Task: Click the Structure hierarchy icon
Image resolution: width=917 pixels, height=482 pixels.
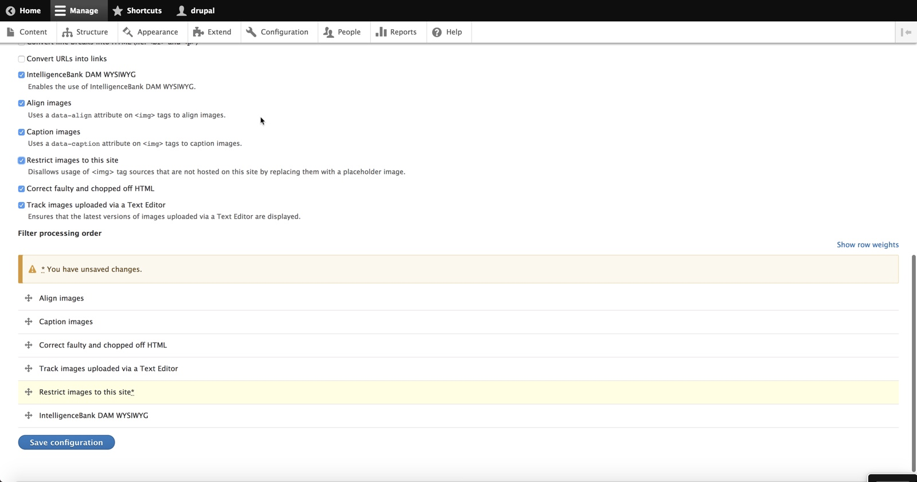Action: point(67,32)
